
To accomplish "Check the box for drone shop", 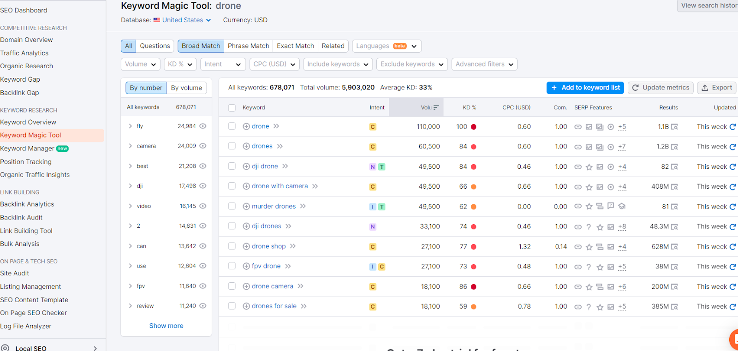I will [232, 246].
